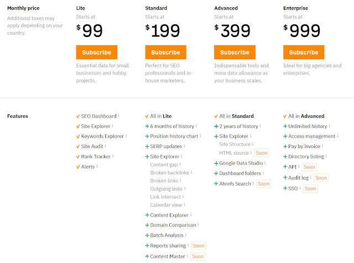Show info for Content Master
This screenshot has height=263, width=354.
tap(187, 256)
